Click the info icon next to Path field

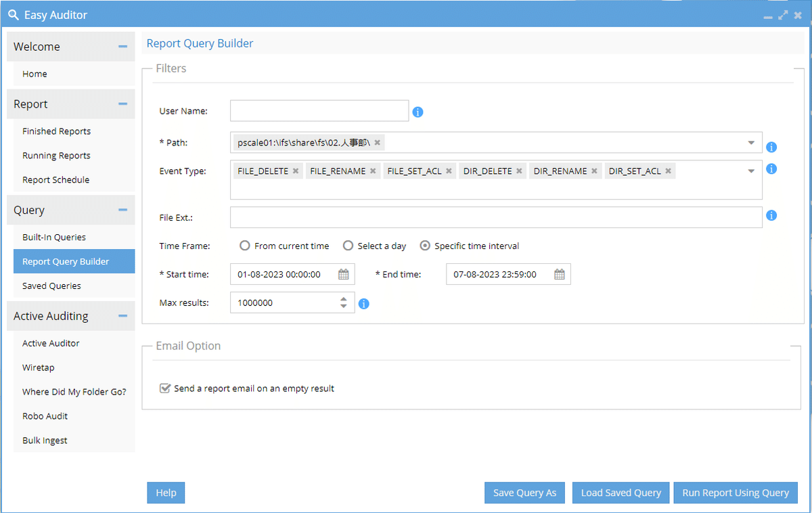click(x=771, y=146)
